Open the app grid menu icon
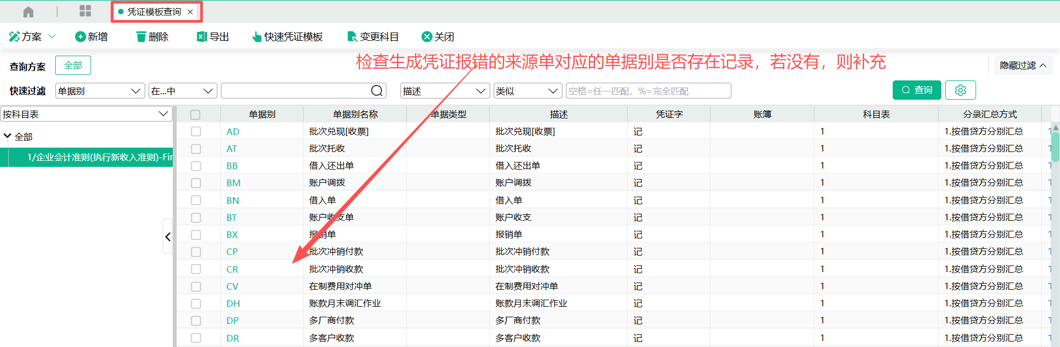1060x347 pixels. tap(85, 12)
